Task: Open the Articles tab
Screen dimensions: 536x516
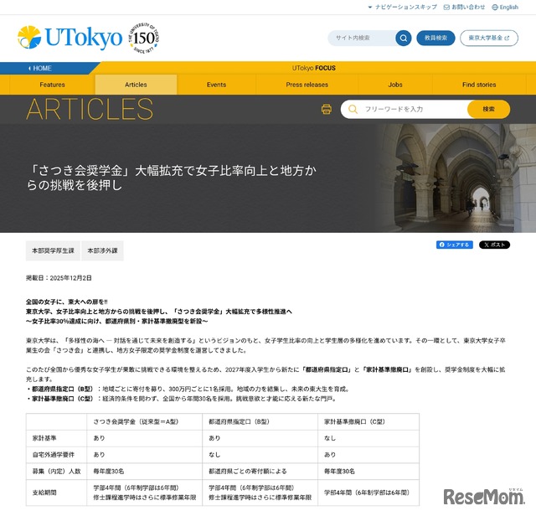Action: coord(136,85)
